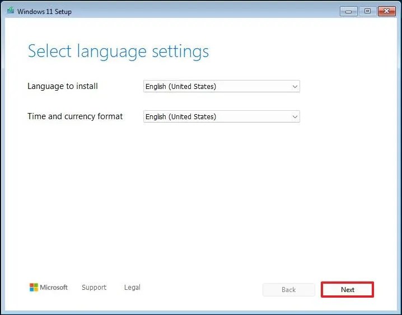
Task: Click the 'Select language settings' heading
Action: click(x=118, y=51)
